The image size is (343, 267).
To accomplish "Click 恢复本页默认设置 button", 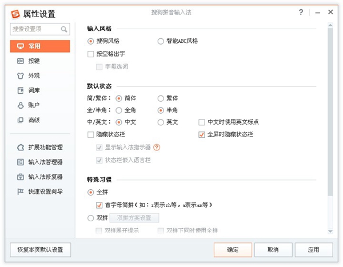I will (41, 250).
